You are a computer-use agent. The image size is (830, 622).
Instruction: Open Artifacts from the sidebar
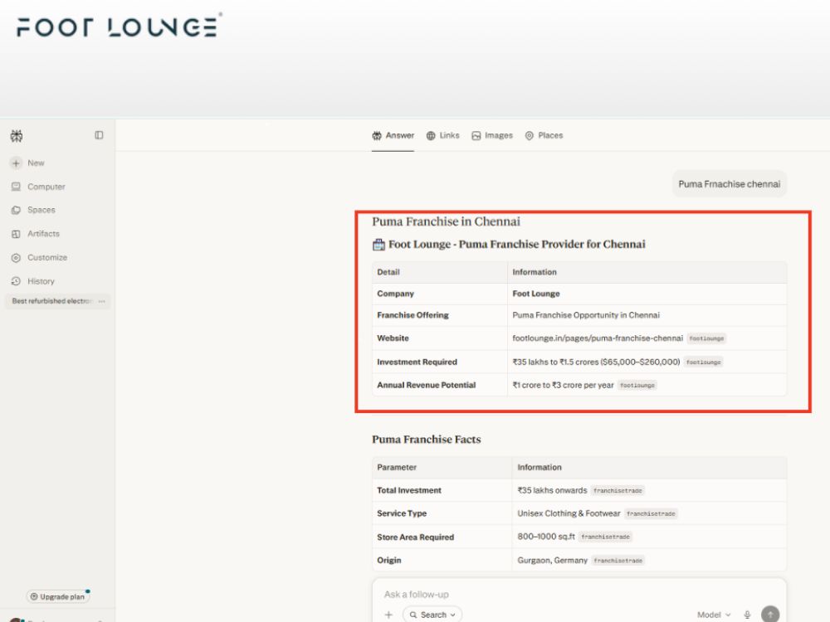click(x=36, y=234)
